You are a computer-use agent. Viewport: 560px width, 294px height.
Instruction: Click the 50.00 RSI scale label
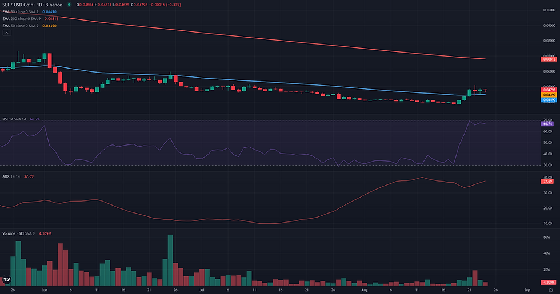click(547, 143)
